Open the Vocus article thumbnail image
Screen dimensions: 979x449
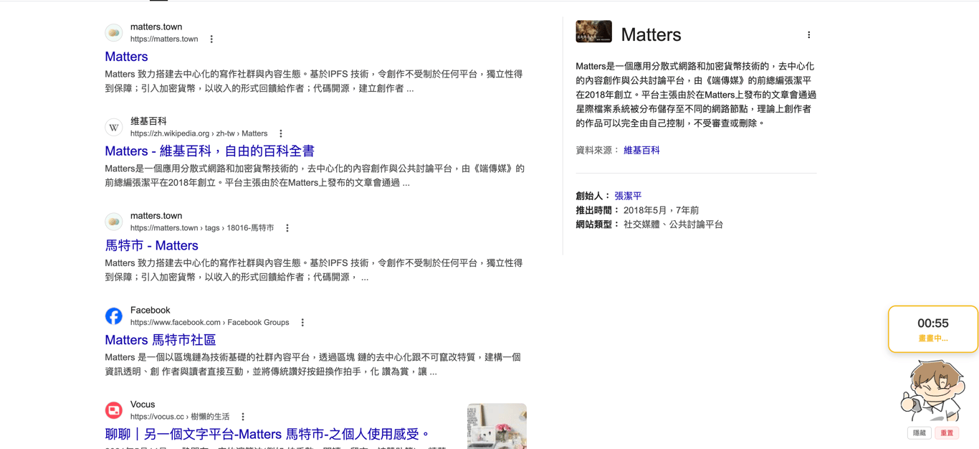click(497, 426)
